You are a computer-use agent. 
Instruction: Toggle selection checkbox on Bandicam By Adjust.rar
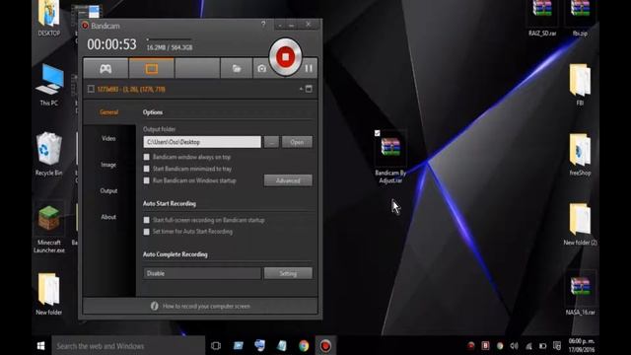coord(377,133)
